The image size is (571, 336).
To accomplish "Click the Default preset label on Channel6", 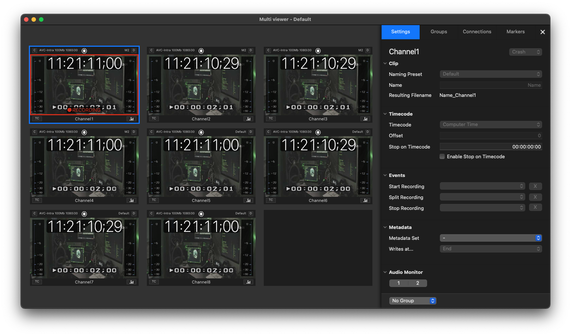I will [357, 132].
